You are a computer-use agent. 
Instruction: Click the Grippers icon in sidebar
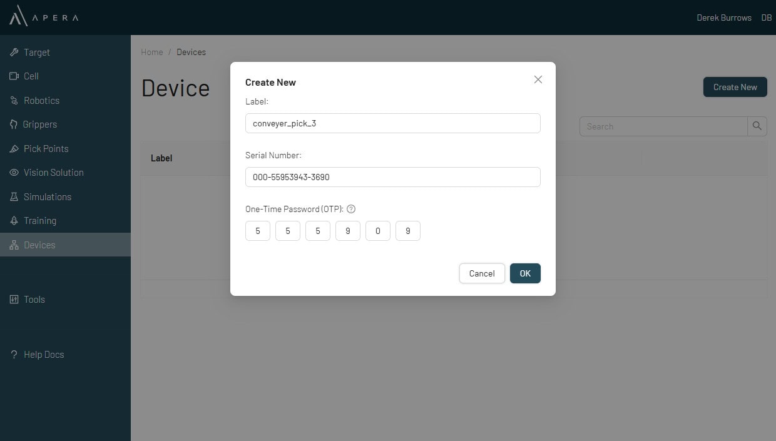14,124
